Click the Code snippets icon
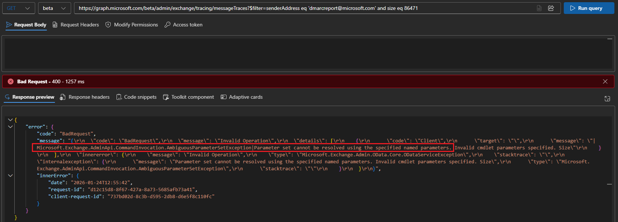 [x=119, y=97]
